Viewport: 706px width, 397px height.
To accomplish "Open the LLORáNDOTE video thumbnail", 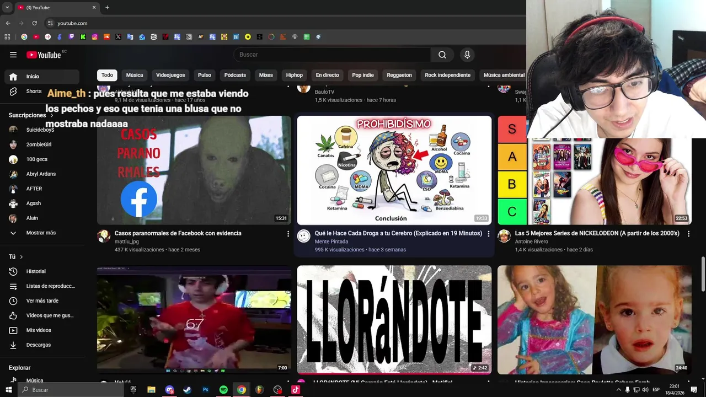I will pos(394,320).
